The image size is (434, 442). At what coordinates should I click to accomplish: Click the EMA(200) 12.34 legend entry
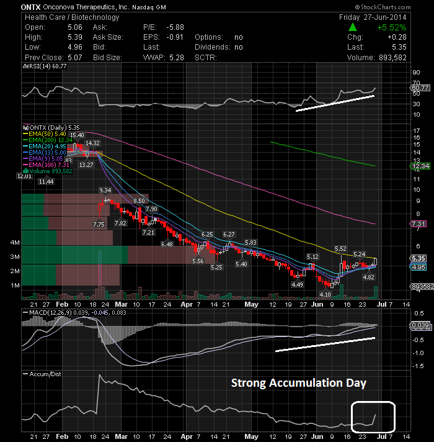(x=51, y=140)
